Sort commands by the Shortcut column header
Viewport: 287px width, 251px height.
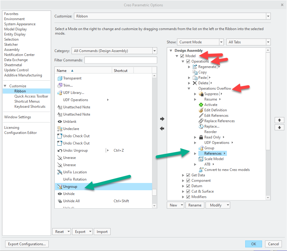123,71
